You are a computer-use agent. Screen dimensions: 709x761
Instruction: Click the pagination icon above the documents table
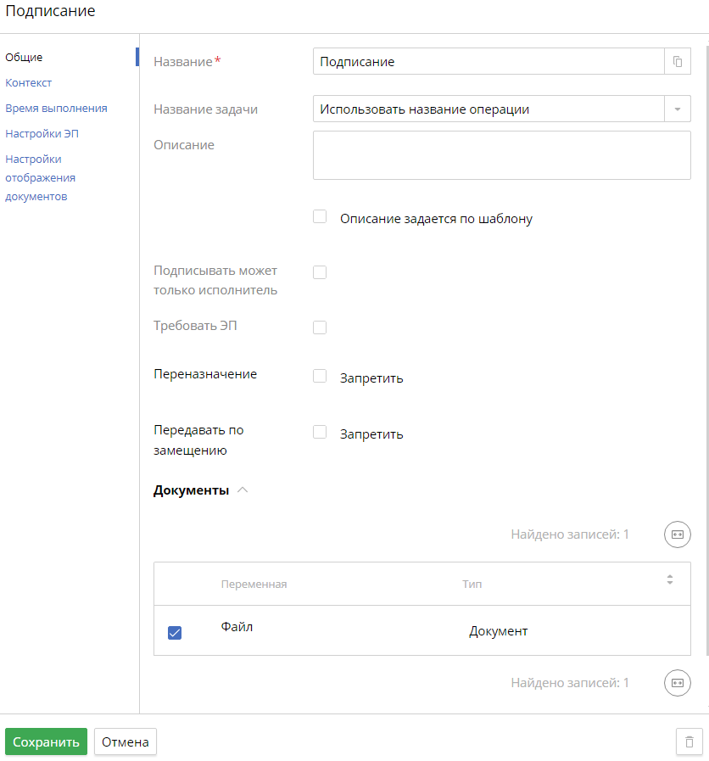677,534
